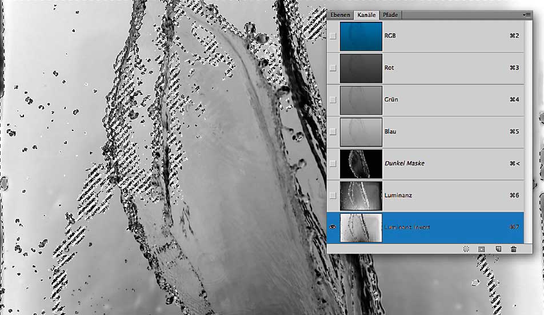This screenshot has width=544, height=315.
Task: Select the Dunkel Maske channel name
Action: (405, 164)
